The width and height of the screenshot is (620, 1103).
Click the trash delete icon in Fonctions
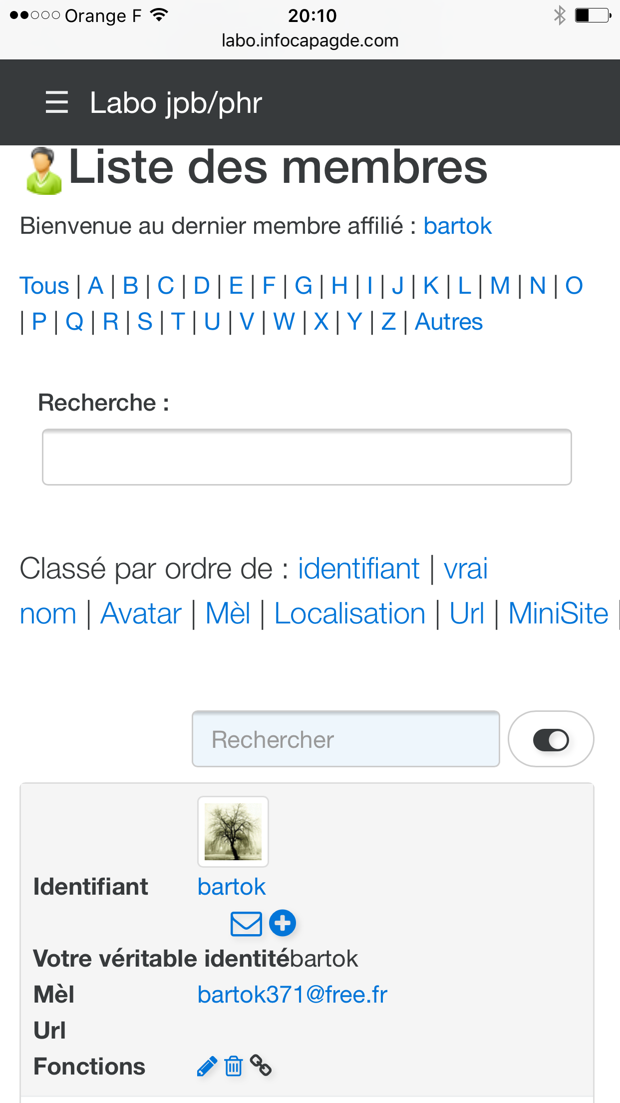point(233,1067)
